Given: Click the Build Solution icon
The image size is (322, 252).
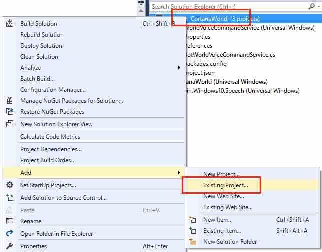Looking at the screenshot, I should point(10,23).
